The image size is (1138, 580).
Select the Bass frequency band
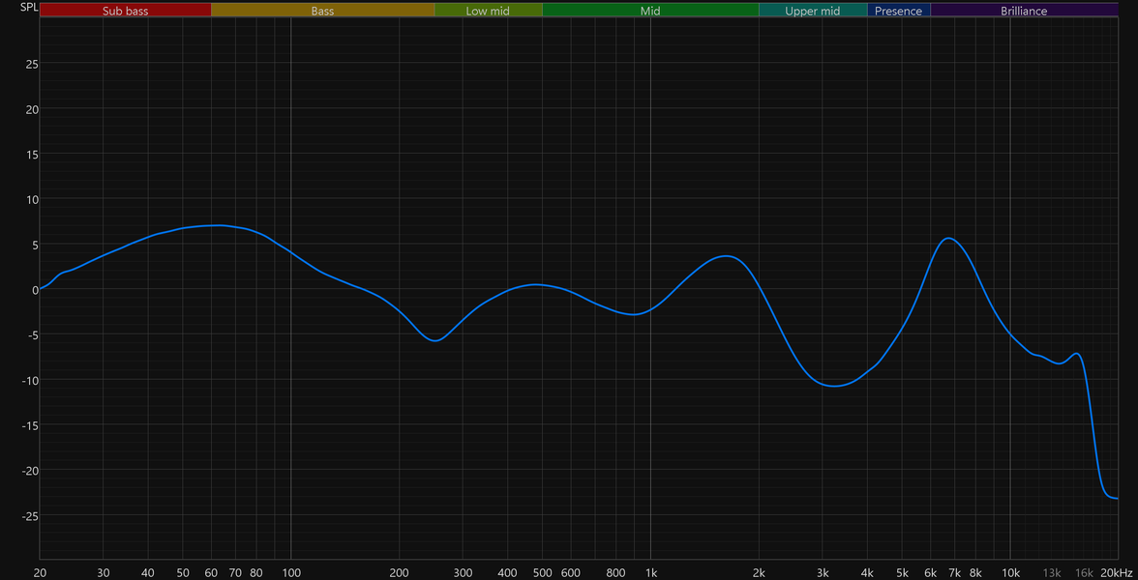click(x=323, y=10)
